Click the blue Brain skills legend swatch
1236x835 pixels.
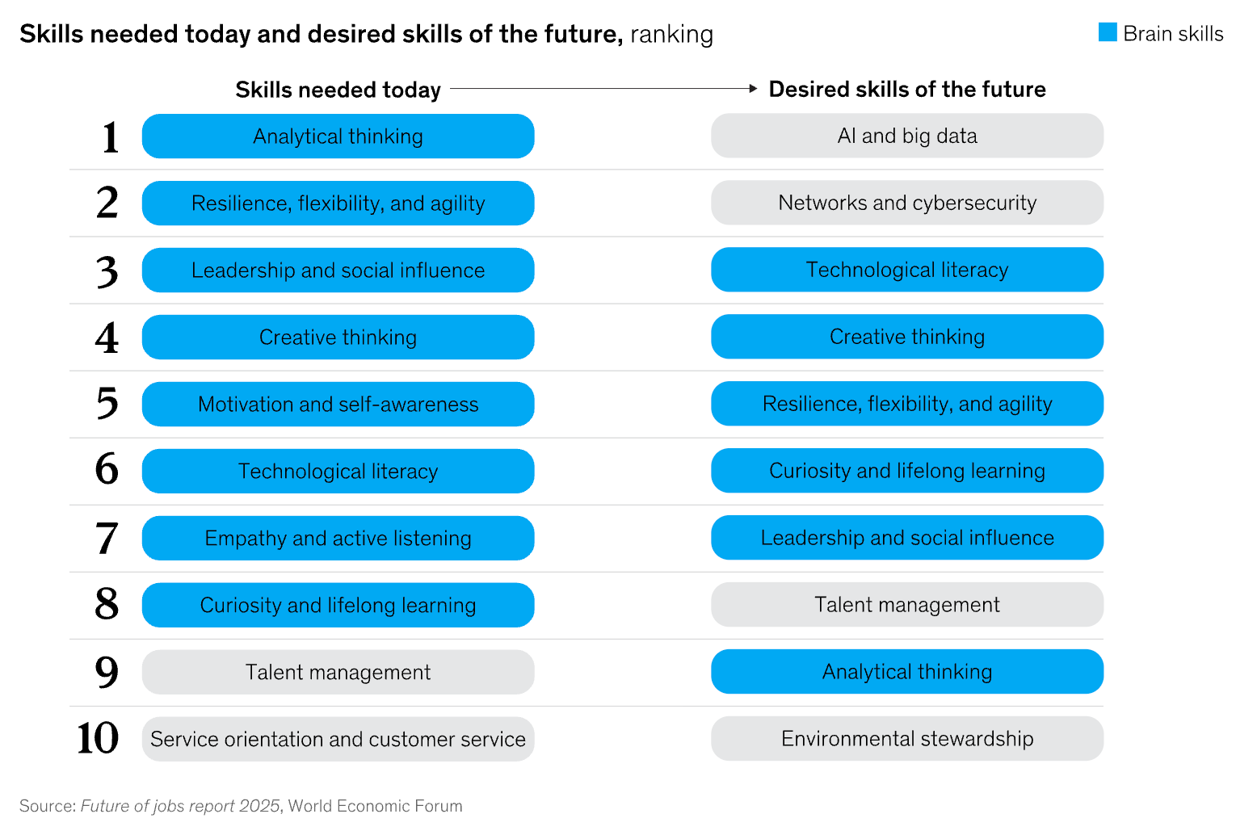(1108, 32)
